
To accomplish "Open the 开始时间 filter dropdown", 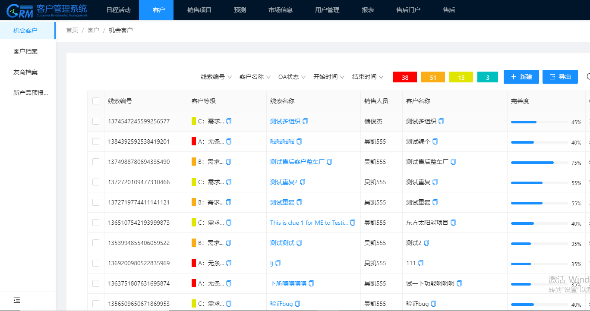I will click(x=329, y=77).
